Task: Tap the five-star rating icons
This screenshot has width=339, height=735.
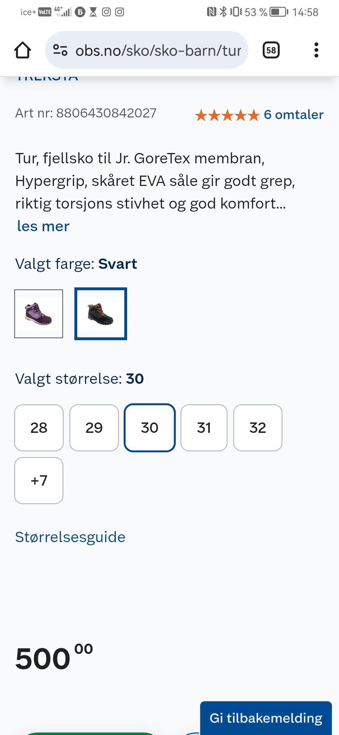Action: pos(227,115)
